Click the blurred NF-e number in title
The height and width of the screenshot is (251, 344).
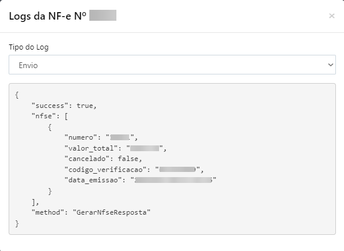tap(103, 16)
